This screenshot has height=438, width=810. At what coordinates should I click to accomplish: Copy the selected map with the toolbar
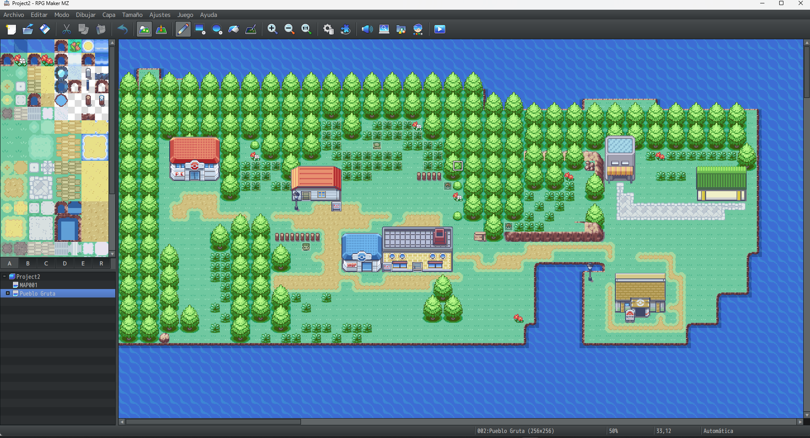point(84,29)
